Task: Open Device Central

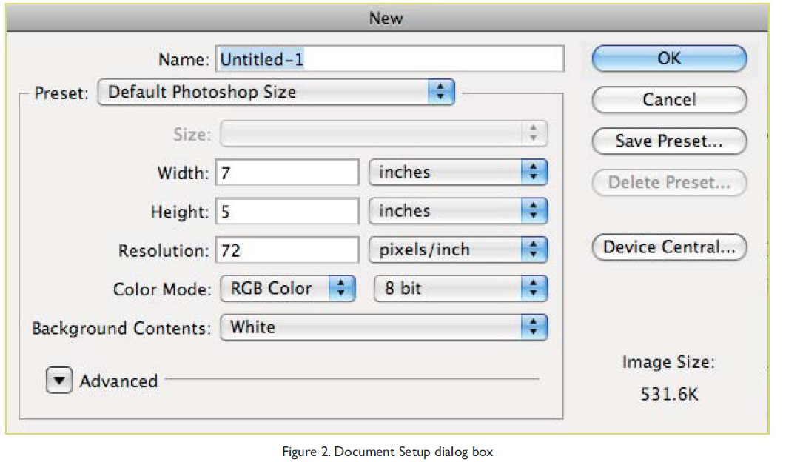Action: (x=669, y=248)
